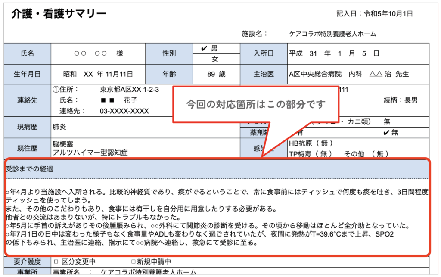
Task: Click the contact phone number 03-XXXX-XXXX
Action: click(x=124, y=111)
